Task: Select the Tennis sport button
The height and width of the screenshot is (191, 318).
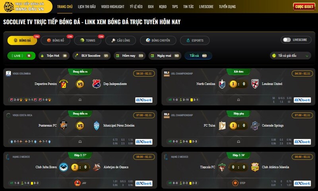Action: 87,40
